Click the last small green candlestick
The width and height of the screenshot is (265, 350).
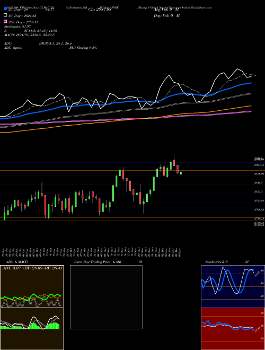click(181, 173)
